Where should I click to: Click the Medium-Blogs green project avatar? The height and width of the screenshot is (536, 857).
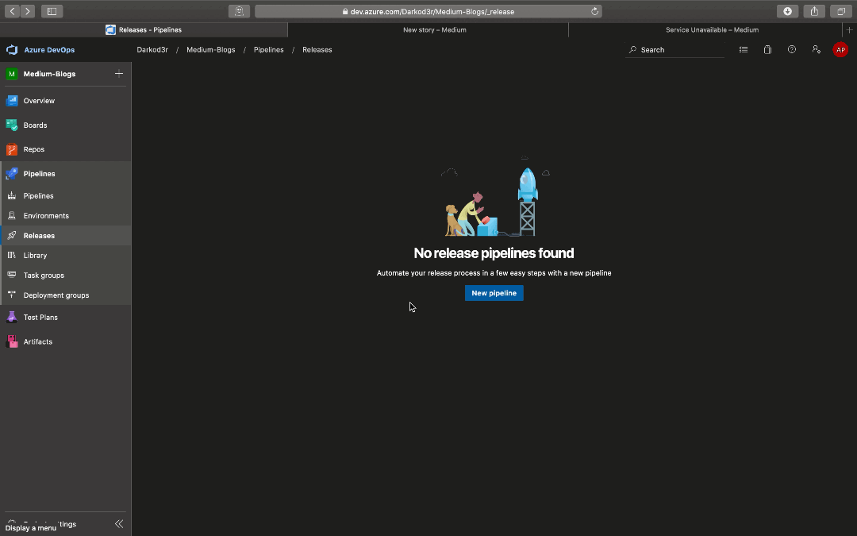pos(11,74)
